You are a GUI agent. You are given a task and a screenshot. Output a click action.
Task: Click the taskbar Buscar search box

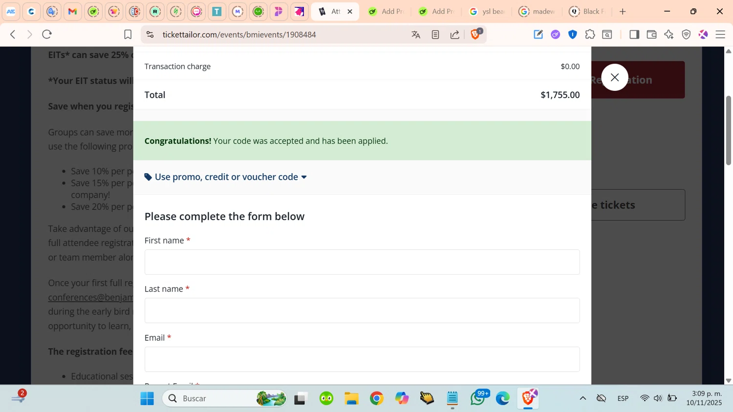tap(225, 398)
